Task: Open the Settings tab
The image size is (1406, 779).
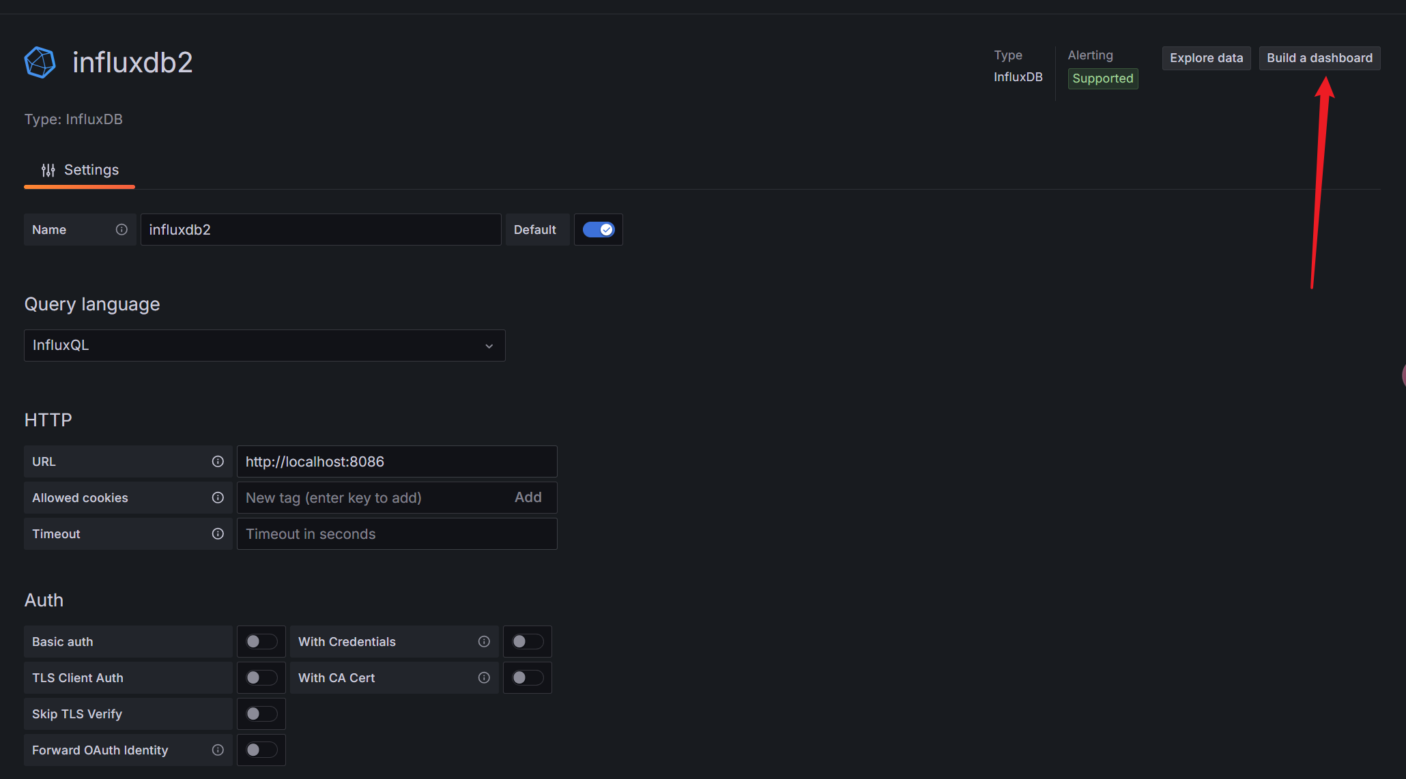Action: pos(80,171)
